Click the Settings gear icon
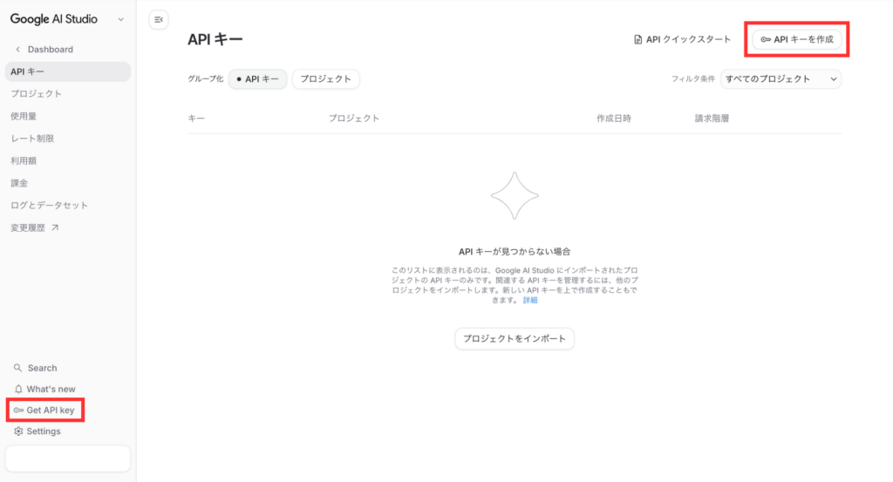The image size is (893, 482). click(x=18, y=431)
